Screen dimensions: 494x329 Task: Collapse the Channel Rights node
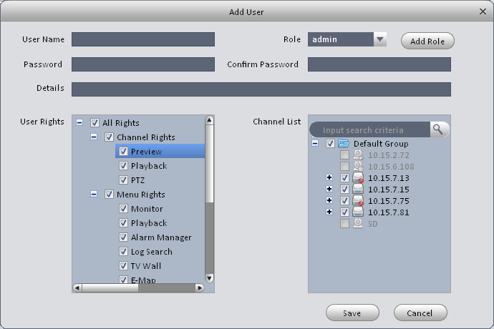click(94, 137)
